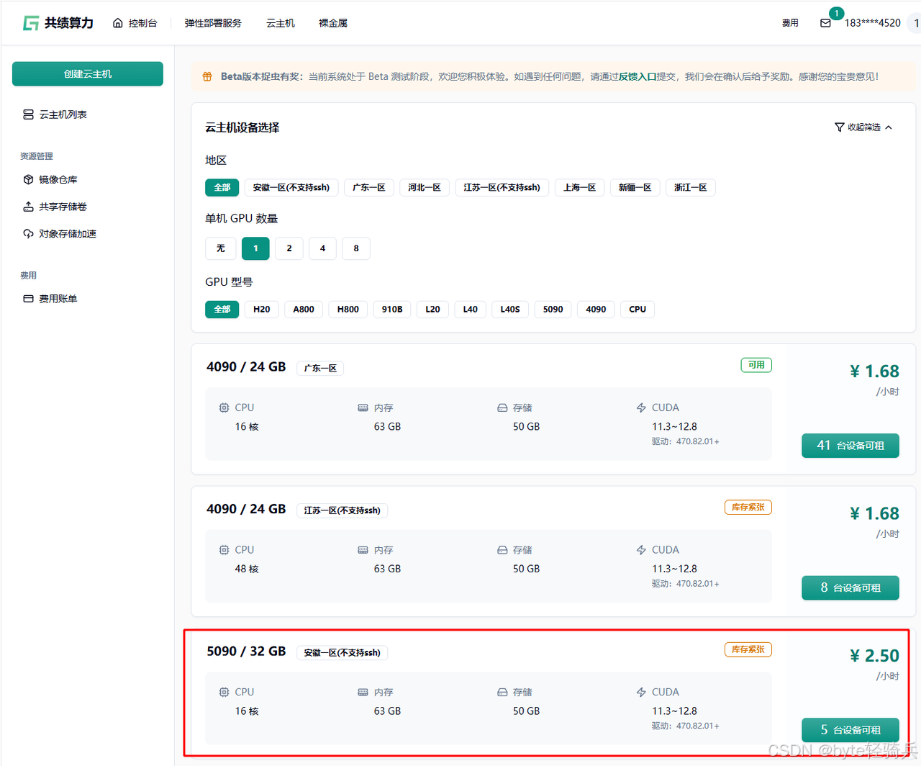
Task: Set single-machine GPU count to 4
Action: click(x=322, y=248)
